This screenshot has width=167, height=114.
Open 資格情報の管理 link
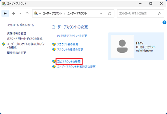16,33
